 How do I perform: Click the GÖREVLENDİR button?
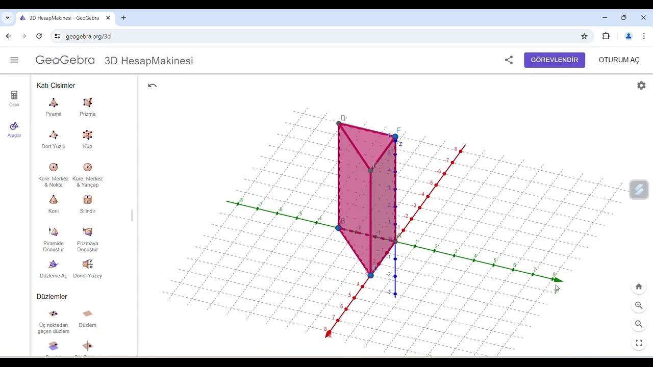pyautogui.click(x=555, y=60)
